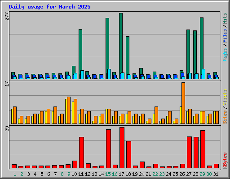Viewport: 230px width, 179px height.
Task: Click the chart title 'Daily usage for March 2025'
Action: pos(49,7)
